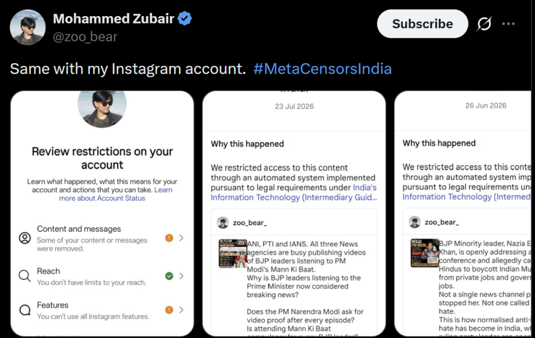This screenshot has height=338, width=535.
Task: Click the blue verified badge
Action: click(x=185, y=18)
